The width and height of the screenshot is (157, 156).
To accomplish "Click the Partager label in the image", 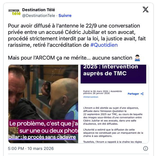I will click(x=133, y=94).
